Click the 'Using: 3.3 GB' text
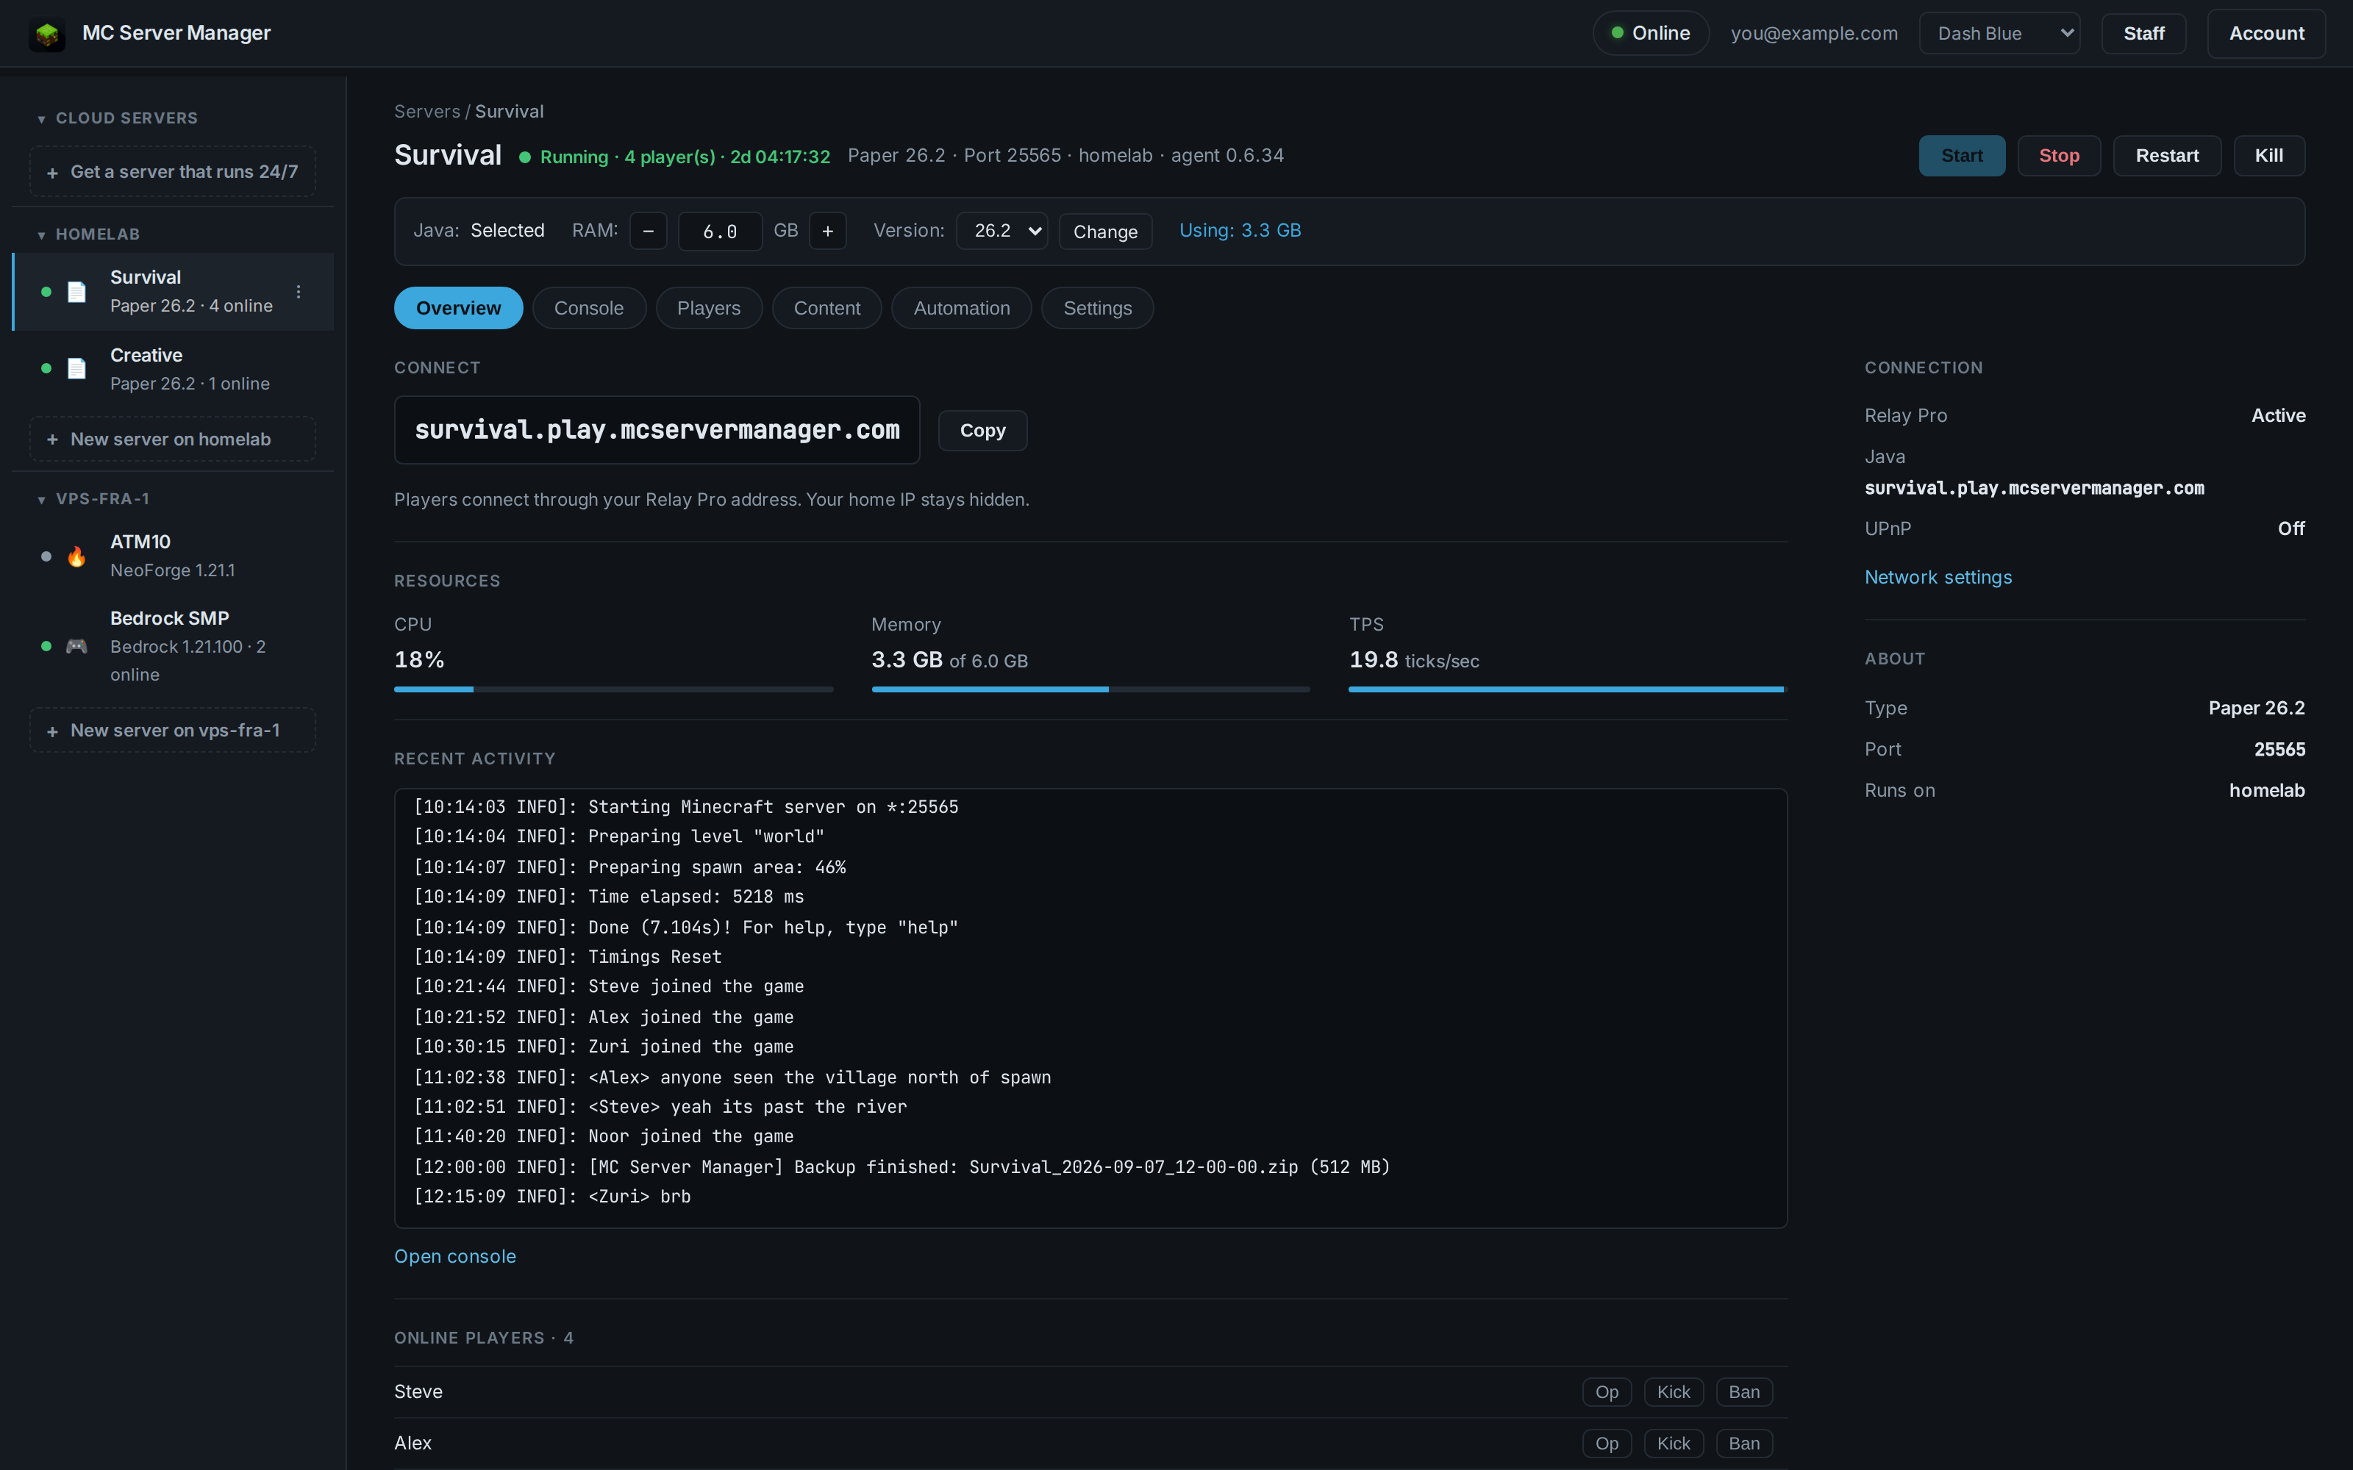This screenshot has width=2353, height=1470. (1240, 230)
